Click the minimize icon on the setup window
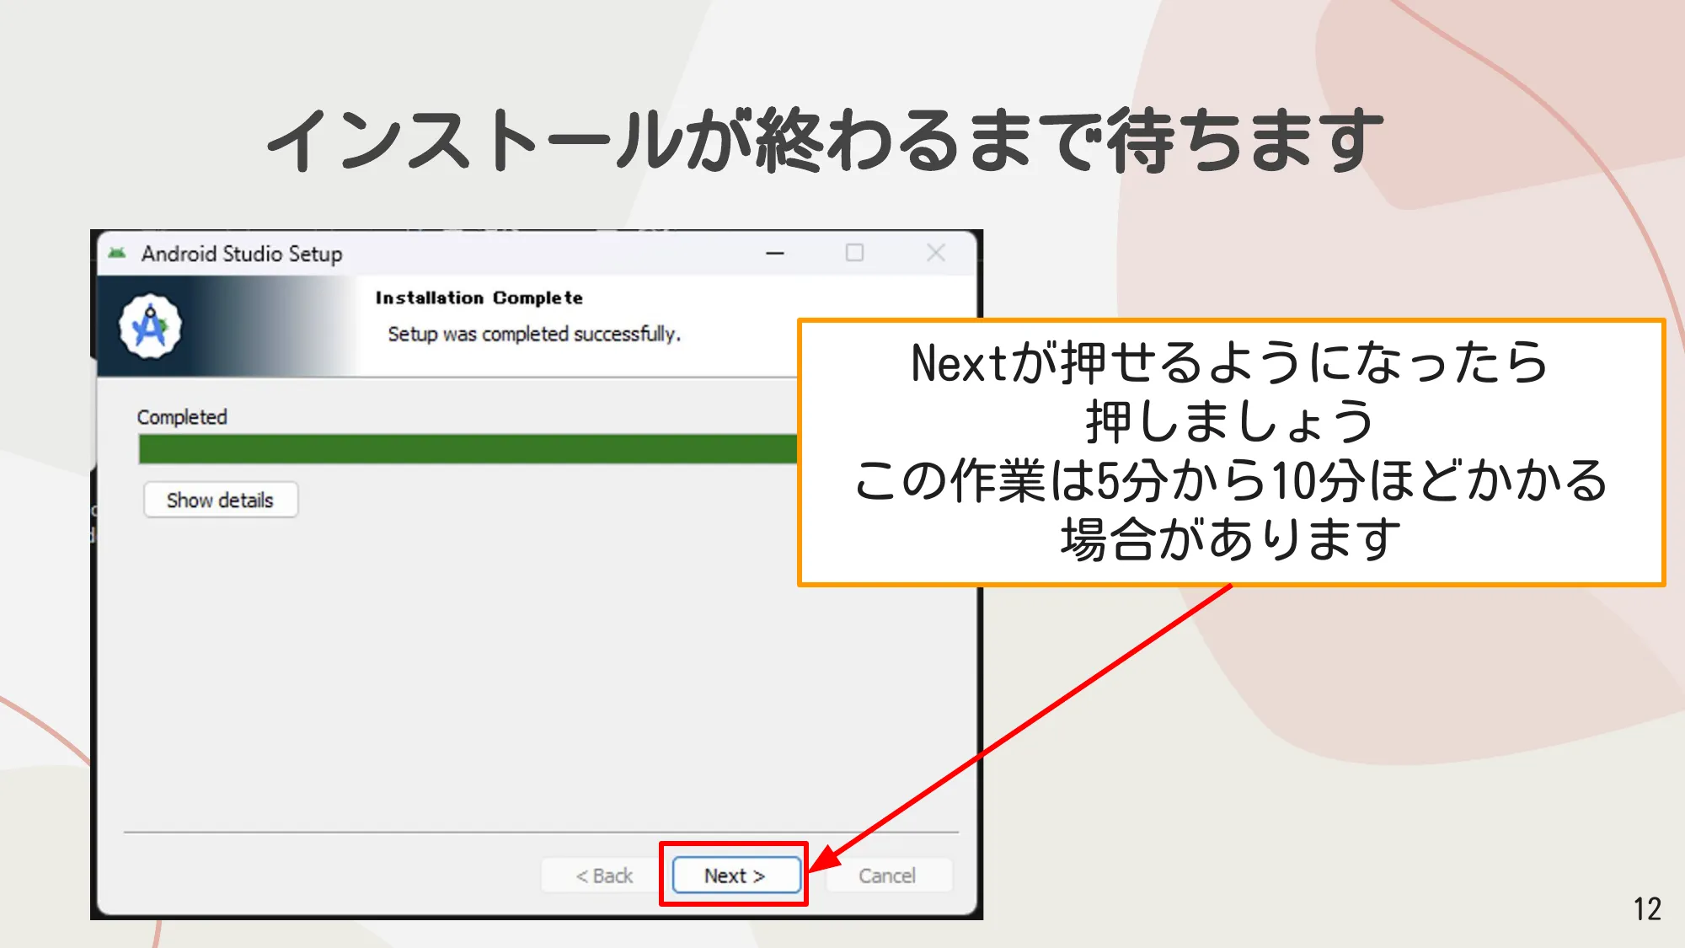 [774, 252]
